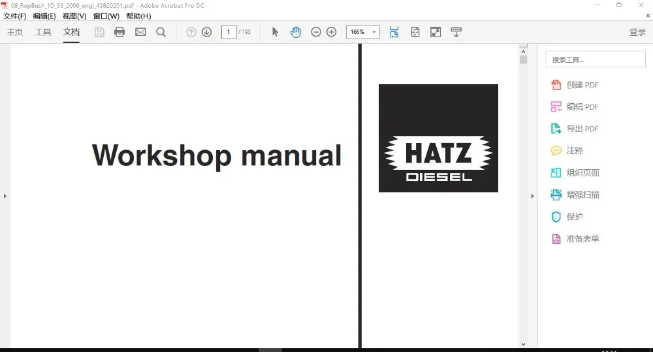Switch to the 主页 tab

(x=14, y=32)
